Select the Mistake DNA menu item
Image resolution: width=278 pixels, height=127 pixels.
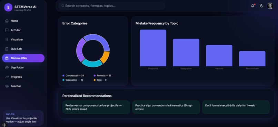[x=23, y=58]
